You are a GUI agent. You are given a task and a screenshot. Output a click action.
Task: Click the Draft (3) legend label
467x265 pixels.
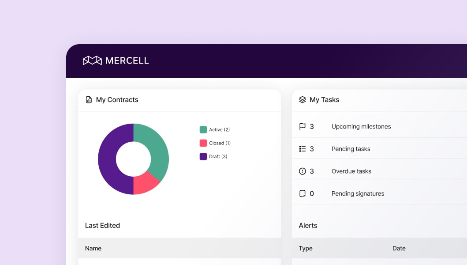pos(218,157)
